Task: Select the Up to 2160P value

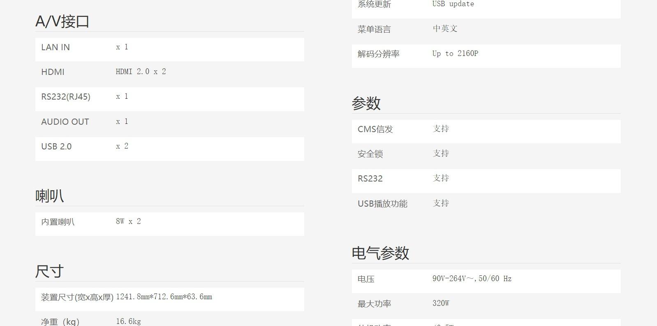Action: (x=455, y=54)
